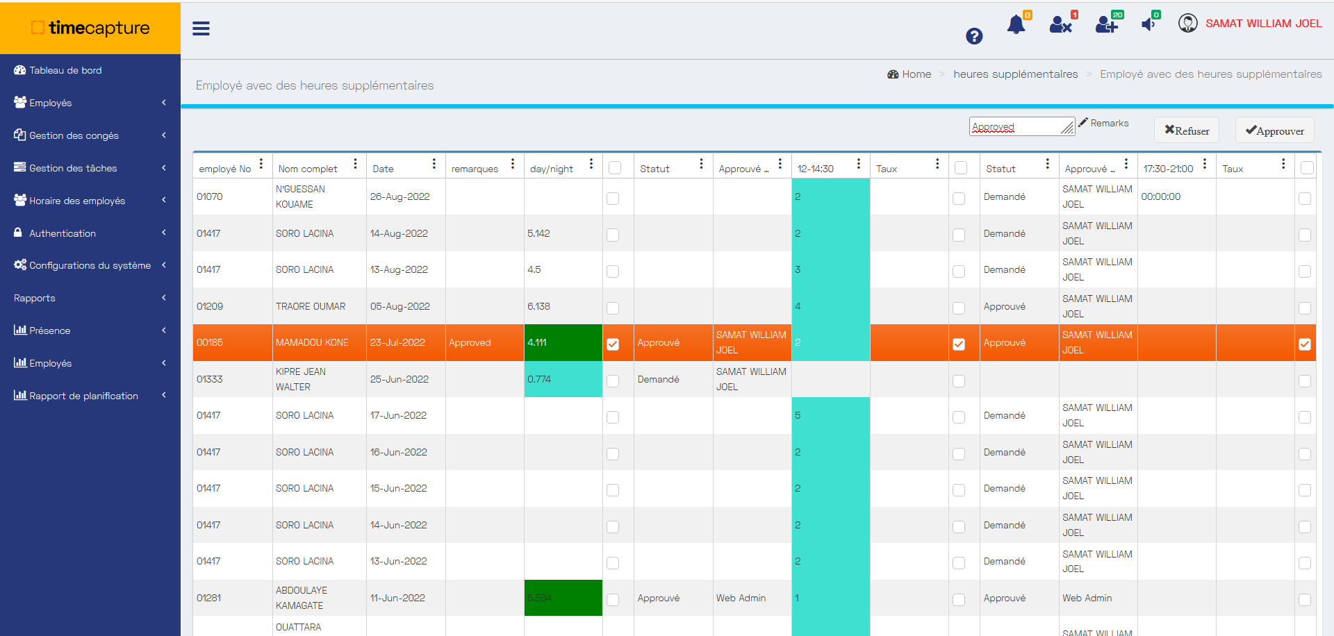
Task: Click the Rapport de planification chart icon
Action: pos(20,395)
